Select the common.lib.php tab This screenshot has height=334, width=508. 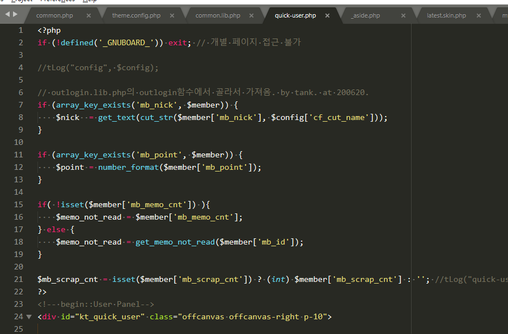(x=218, y=16)
